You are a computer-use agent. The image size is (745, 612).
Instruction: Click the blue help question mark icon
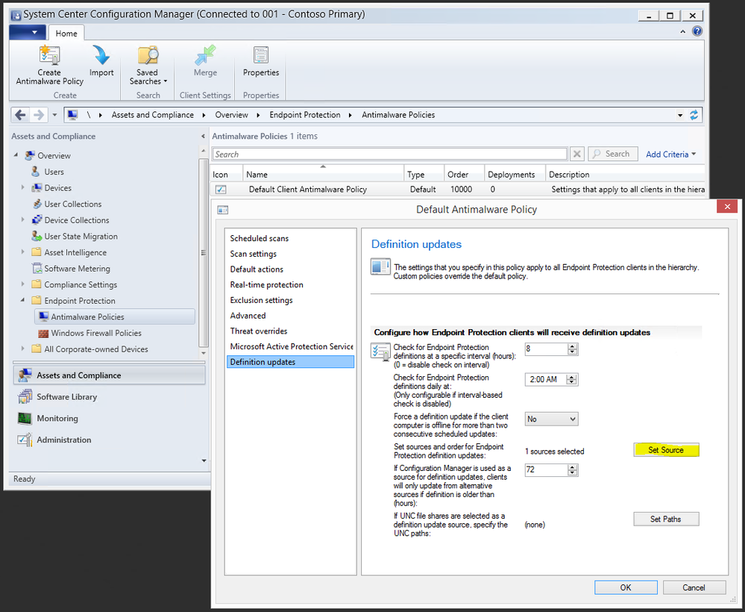(697, 31)
